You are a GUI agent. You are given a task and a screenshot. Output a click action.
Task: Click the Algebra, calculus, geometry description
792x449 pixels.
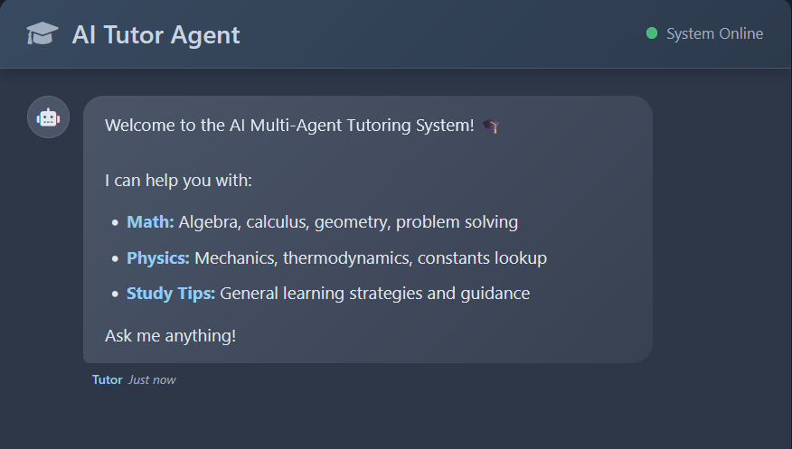click(348, 222)
